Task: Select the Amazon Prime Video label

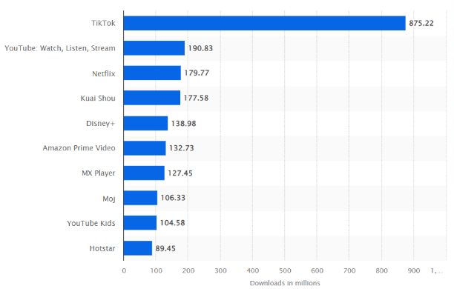Action: (x=79, y=148)
